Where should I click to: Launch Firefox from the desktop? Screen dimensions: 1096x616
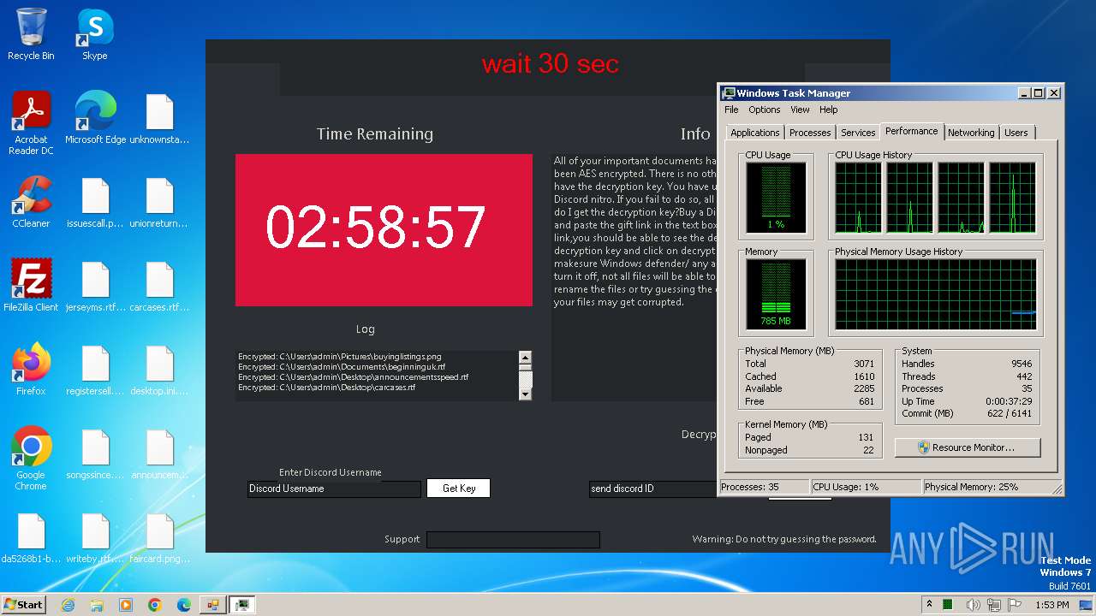coord(31,370)
